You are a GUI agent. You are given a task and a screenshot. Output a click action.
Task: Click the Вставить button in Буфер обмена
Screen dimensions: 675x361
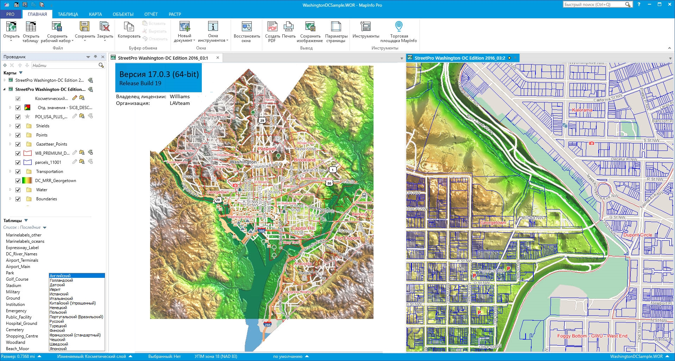pos(154,23)
